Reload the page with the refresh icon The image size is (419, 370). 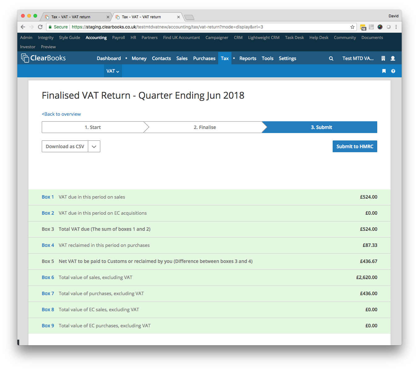40,27
